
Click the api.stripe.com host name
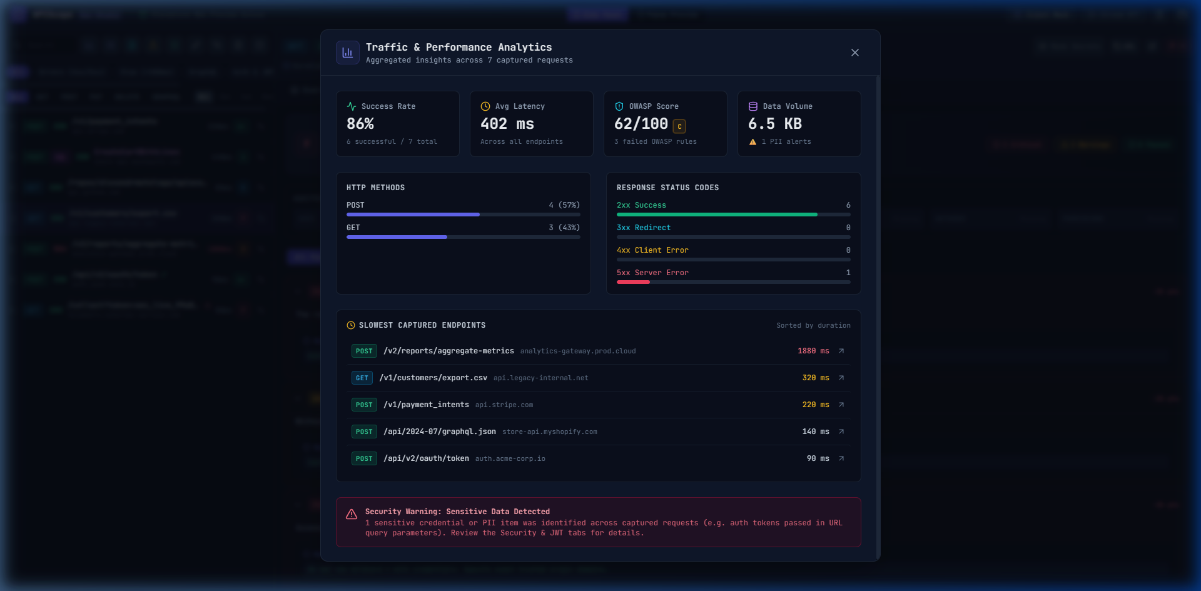pos(504,405)
